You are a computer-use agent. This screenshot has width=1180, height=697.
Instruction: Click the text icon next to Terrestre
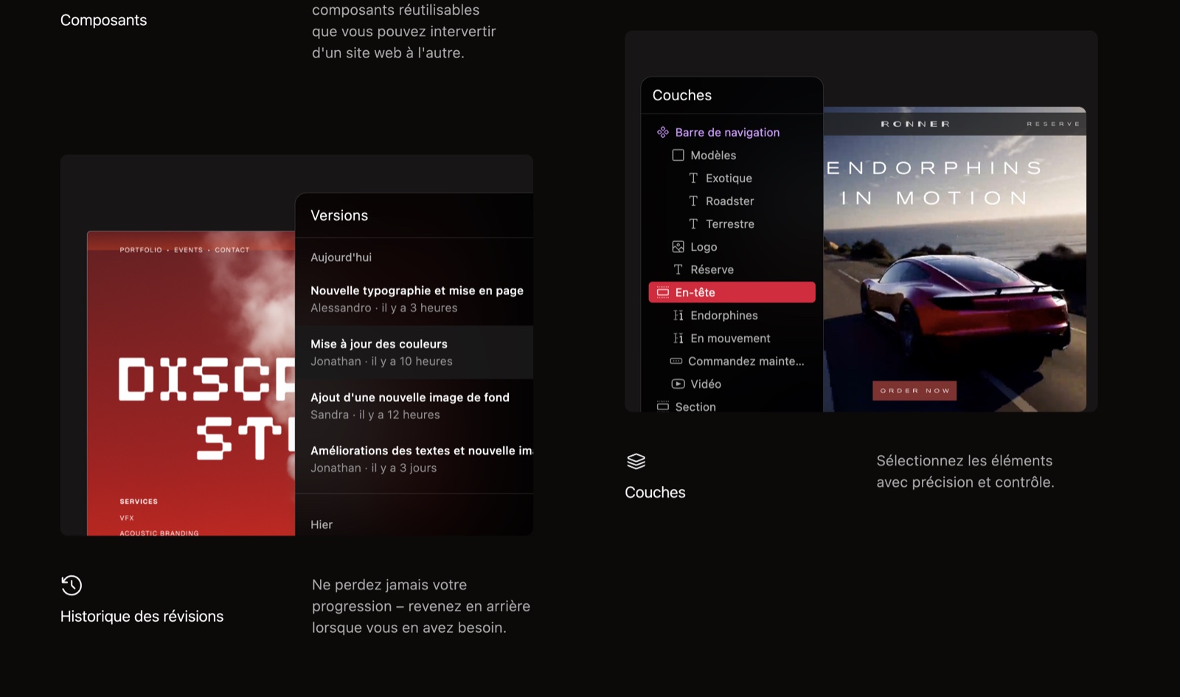point(693,223)
